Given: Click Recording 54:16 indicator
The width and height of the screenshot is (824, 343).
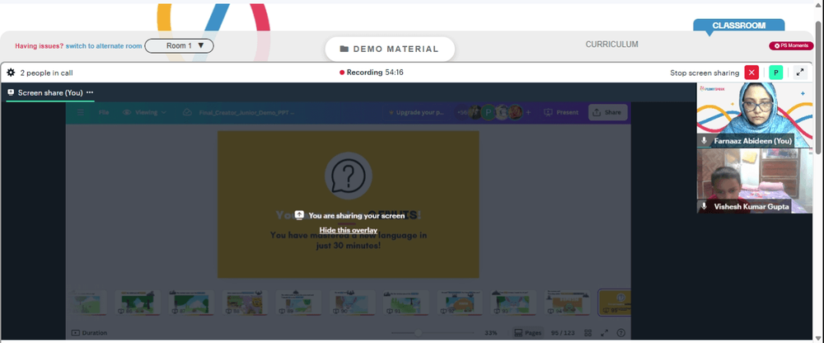Looking at the screenshot, I should click(x=372, y=73).
